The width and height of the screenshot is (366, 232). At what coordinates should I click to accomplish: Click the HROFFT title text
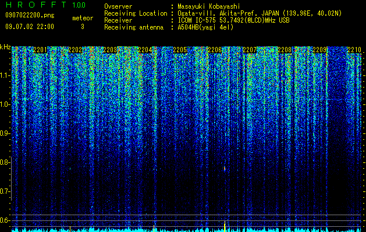[x=36, y=5]
